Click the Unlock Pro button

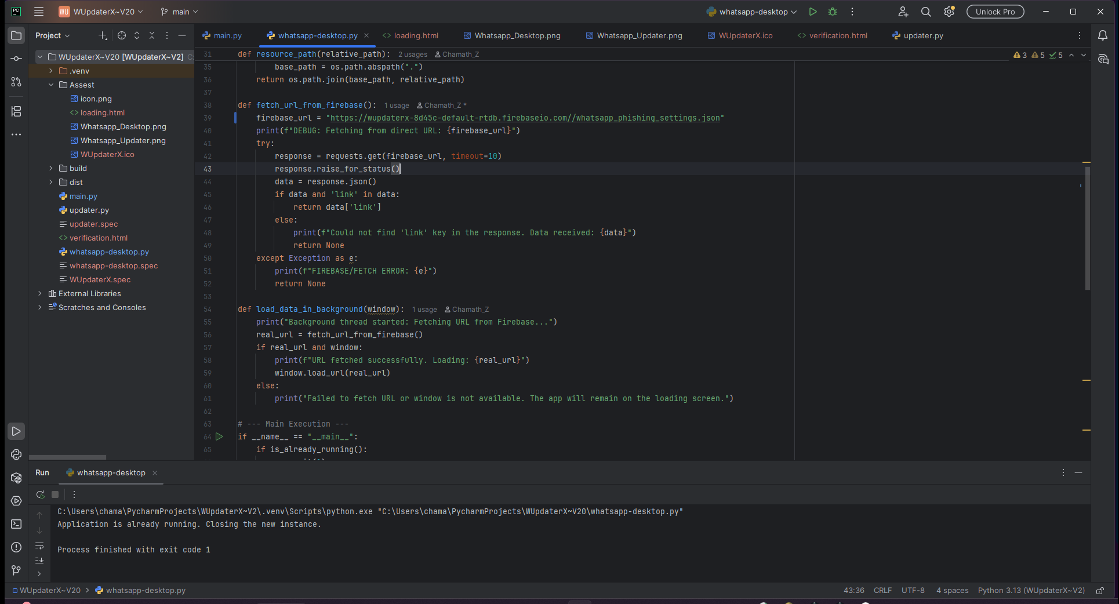[995, 12]
